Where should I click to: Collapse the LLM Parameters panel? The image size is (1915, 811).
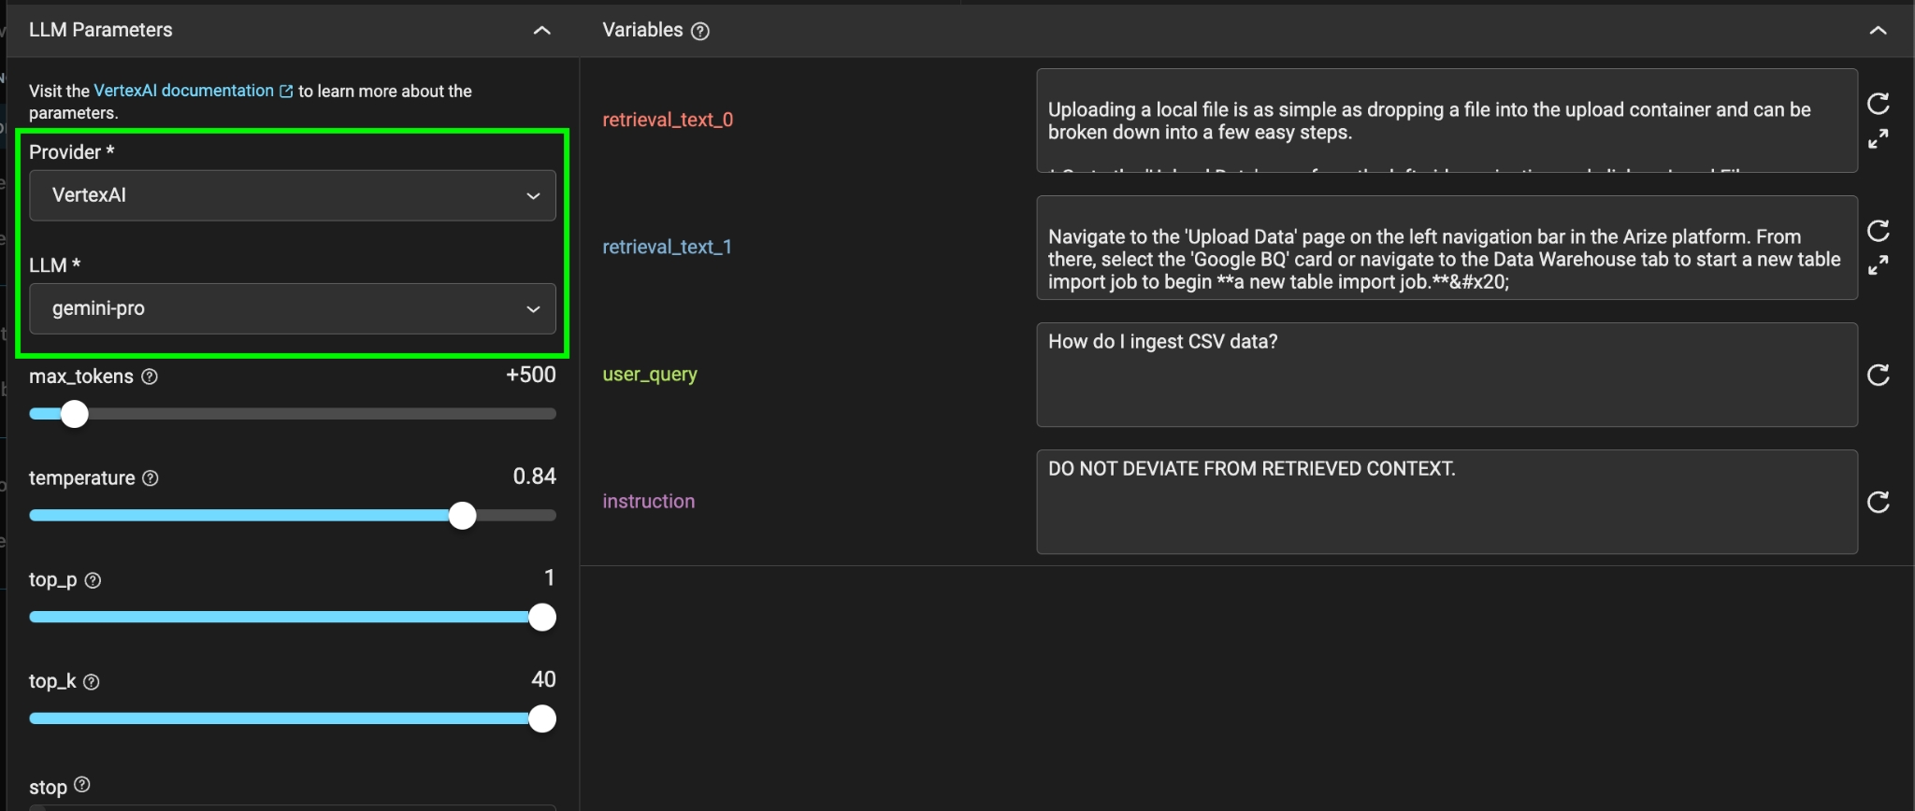pyautogui.click(x=541, y=31)
